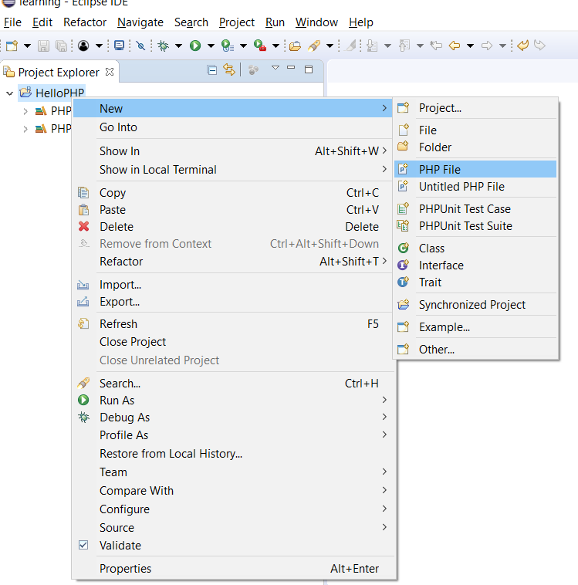Open a Terminal from toolbar monitor icon
Screen dimensions: 578x585
(x=120, y=46)
